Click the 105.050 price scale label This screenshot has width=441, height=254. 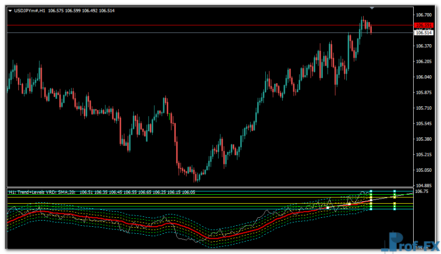424,170
